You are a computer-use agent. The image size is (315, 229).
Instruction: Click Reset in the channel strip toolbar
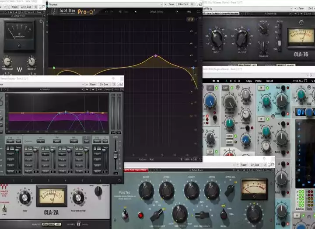click(269, 81)
